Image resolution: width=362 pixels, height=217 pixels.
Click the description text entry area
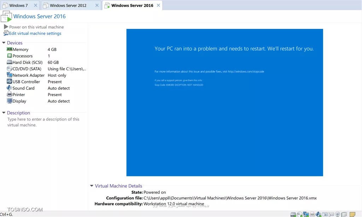click(43, 122)
